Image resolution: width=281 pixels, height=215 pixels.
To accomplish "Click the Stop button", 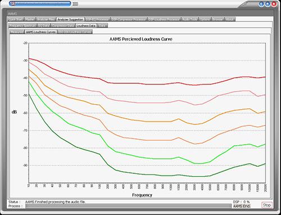I will click(266, 205).
